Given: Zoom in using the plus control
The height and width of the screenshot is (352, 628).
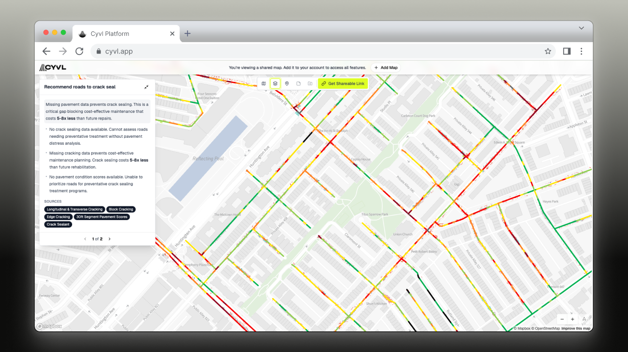Looking at the screenshot, I should [573, 319].
